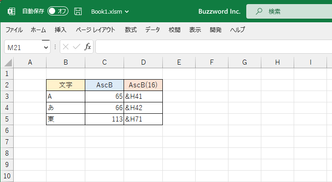Expand the Name Box dropdown arrow

[x=46, y=47]
